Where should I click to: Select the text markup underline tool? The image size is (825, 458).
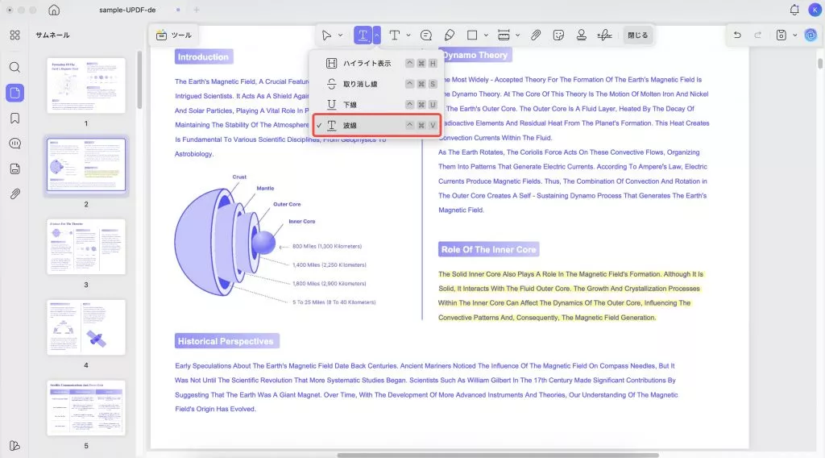(x=363, y=35)
